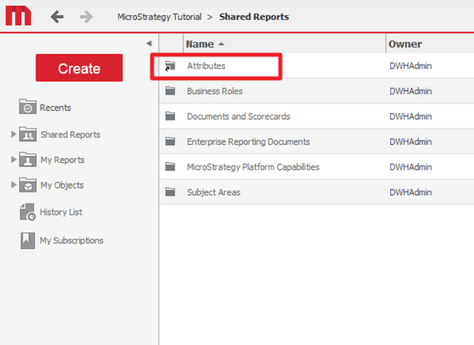Click the red Create button

pyautogui.click(x=79, y=68)
